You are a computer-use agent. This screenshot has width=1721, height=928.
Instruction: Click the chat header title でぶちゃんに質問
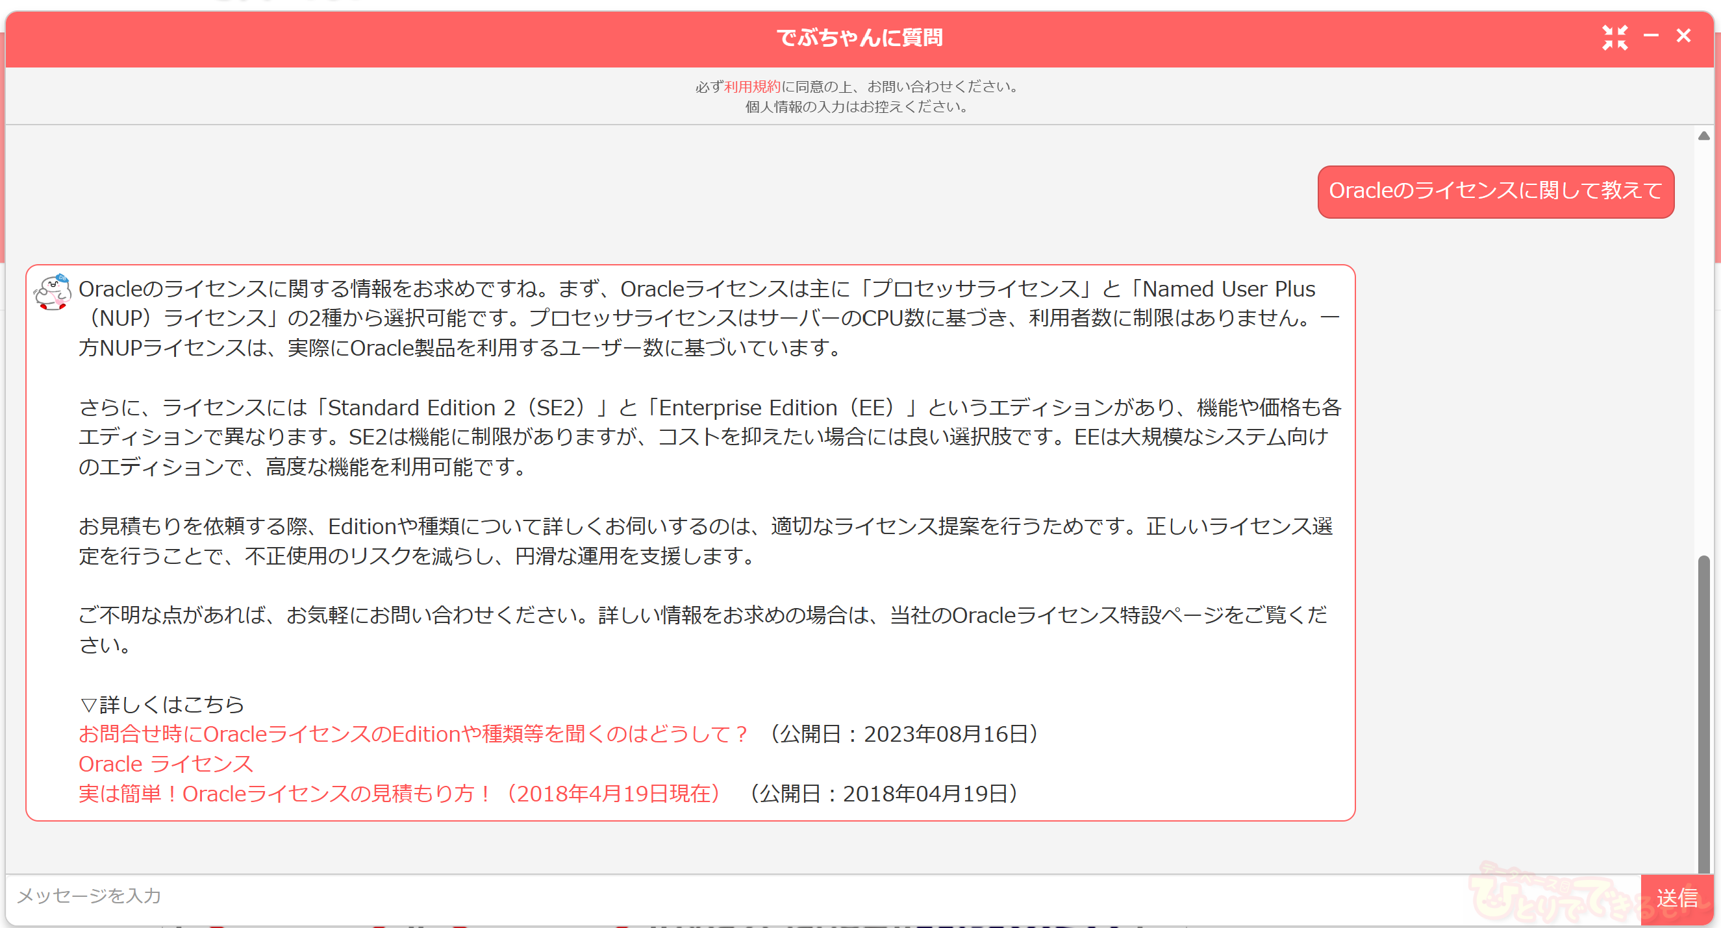click(859, 38)
